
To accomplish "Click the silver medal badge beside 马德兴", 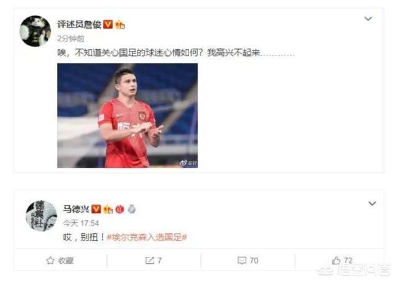I will [131, 209].
